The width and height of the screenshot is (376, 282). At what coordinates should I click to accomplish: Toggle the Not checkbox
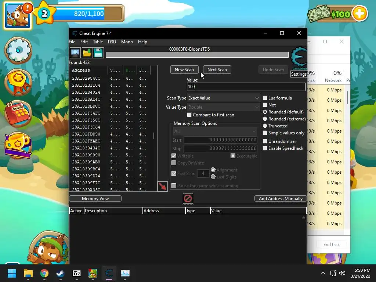265,105
